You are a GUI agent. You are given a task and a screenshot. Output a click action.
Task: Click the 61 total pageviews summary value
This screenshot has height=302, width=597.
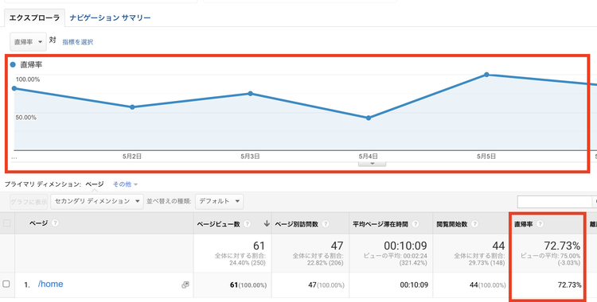259,246
